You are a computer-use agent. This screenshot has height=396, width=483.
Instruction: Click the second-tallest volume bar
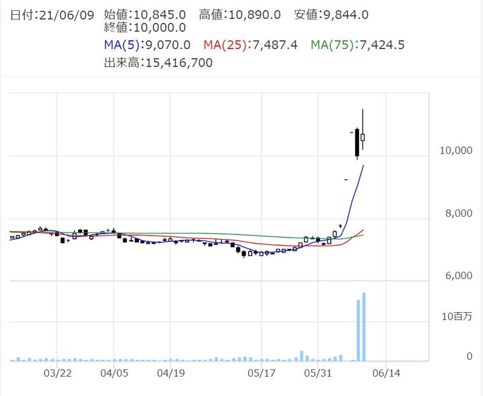pos(358,330)
